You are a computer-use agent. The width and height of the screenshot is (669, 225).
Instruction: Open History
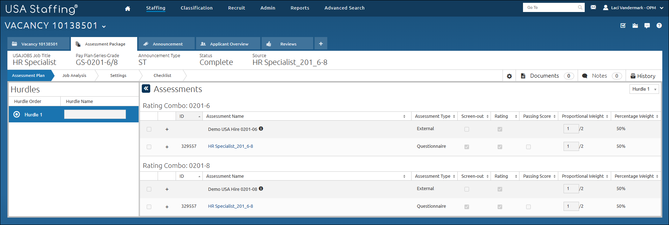643,76
